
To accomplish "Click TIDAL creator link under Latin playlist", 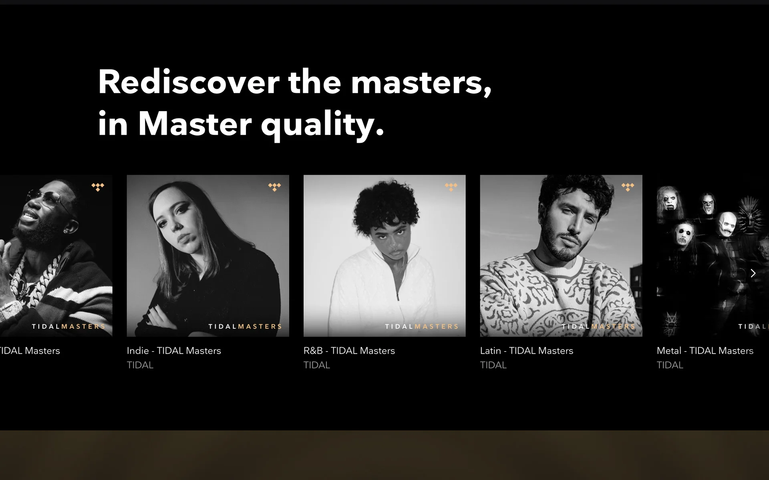I will (x=493, y=365).
